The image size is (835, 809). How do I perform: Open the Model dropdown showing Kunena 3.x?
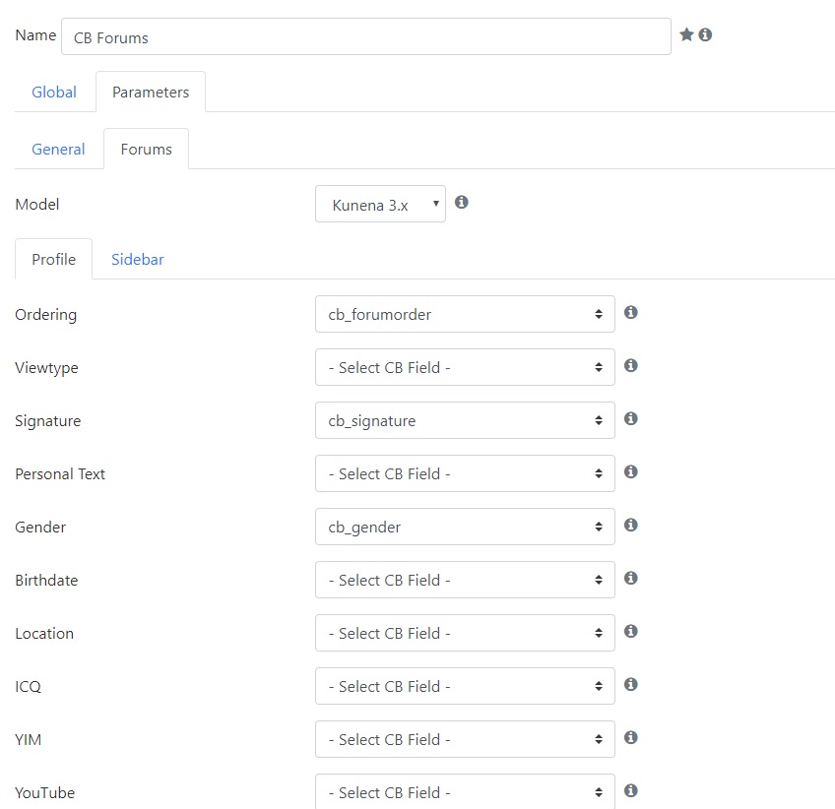tap(380, 204)
